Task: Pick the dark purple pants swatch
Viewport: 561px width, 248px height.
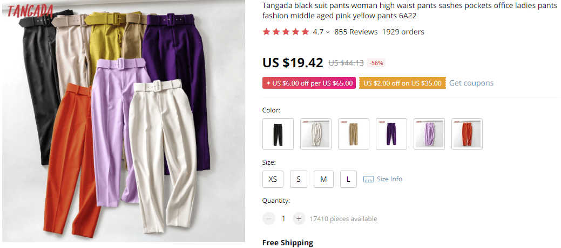Action: [x=391, y=133]
